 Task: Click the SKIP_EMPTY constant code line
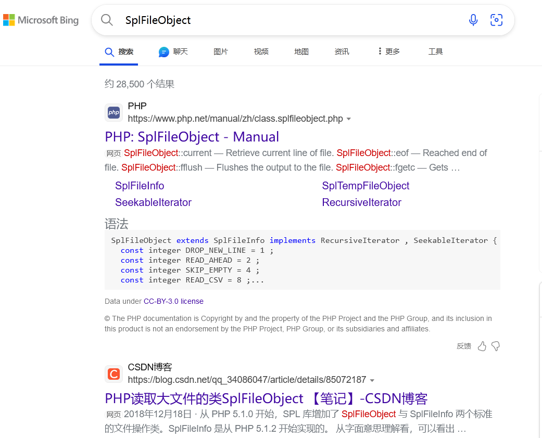click(x=190, y=270)
